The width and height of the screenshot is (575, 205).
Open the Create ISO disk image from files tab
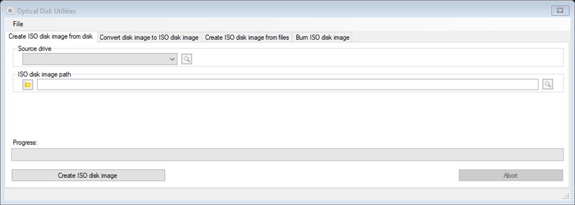247,37
